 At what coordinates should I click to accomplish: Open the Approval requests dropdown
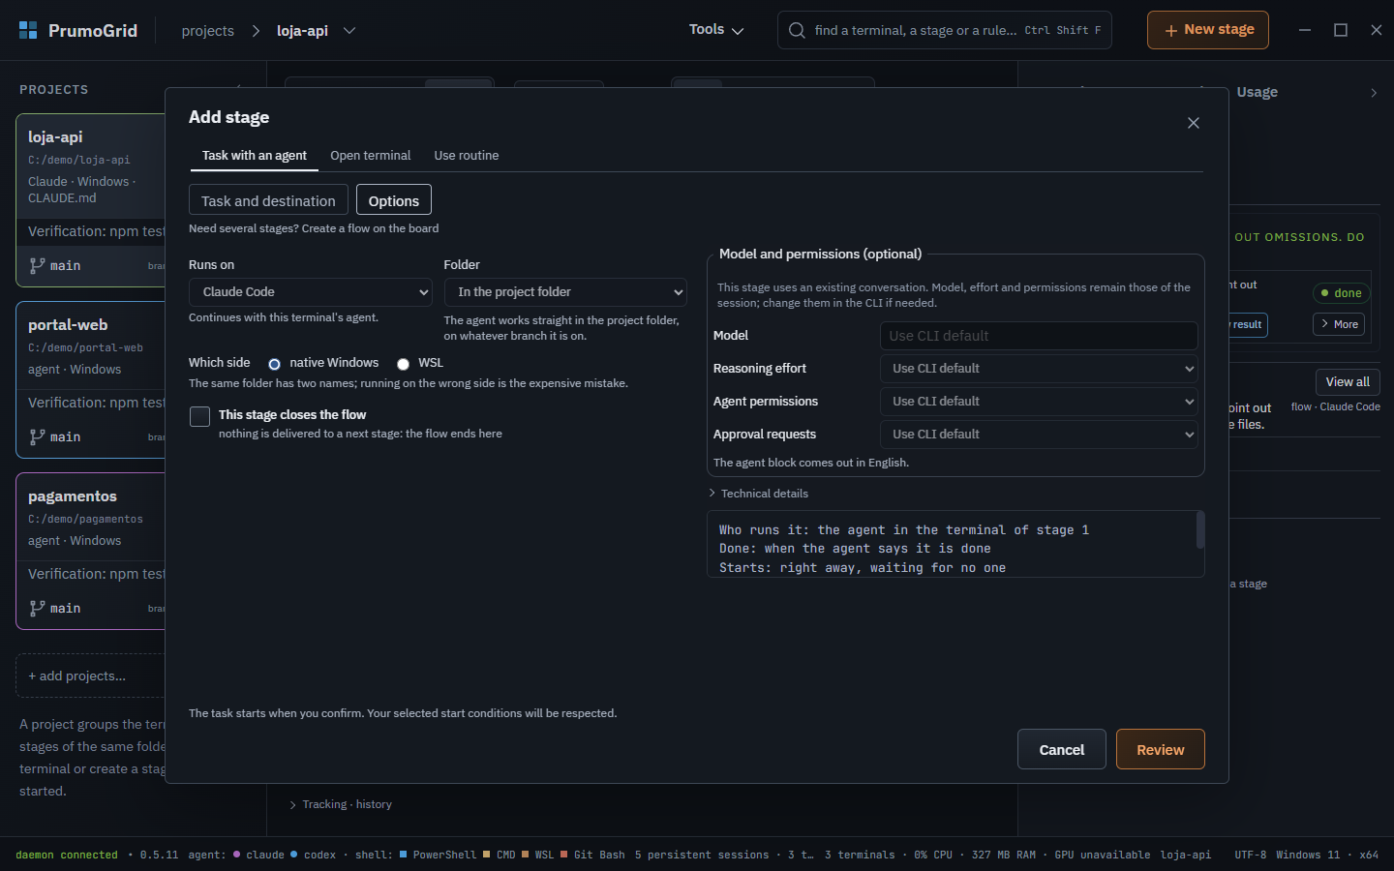pyautogui.click(x=1039, y=435)
